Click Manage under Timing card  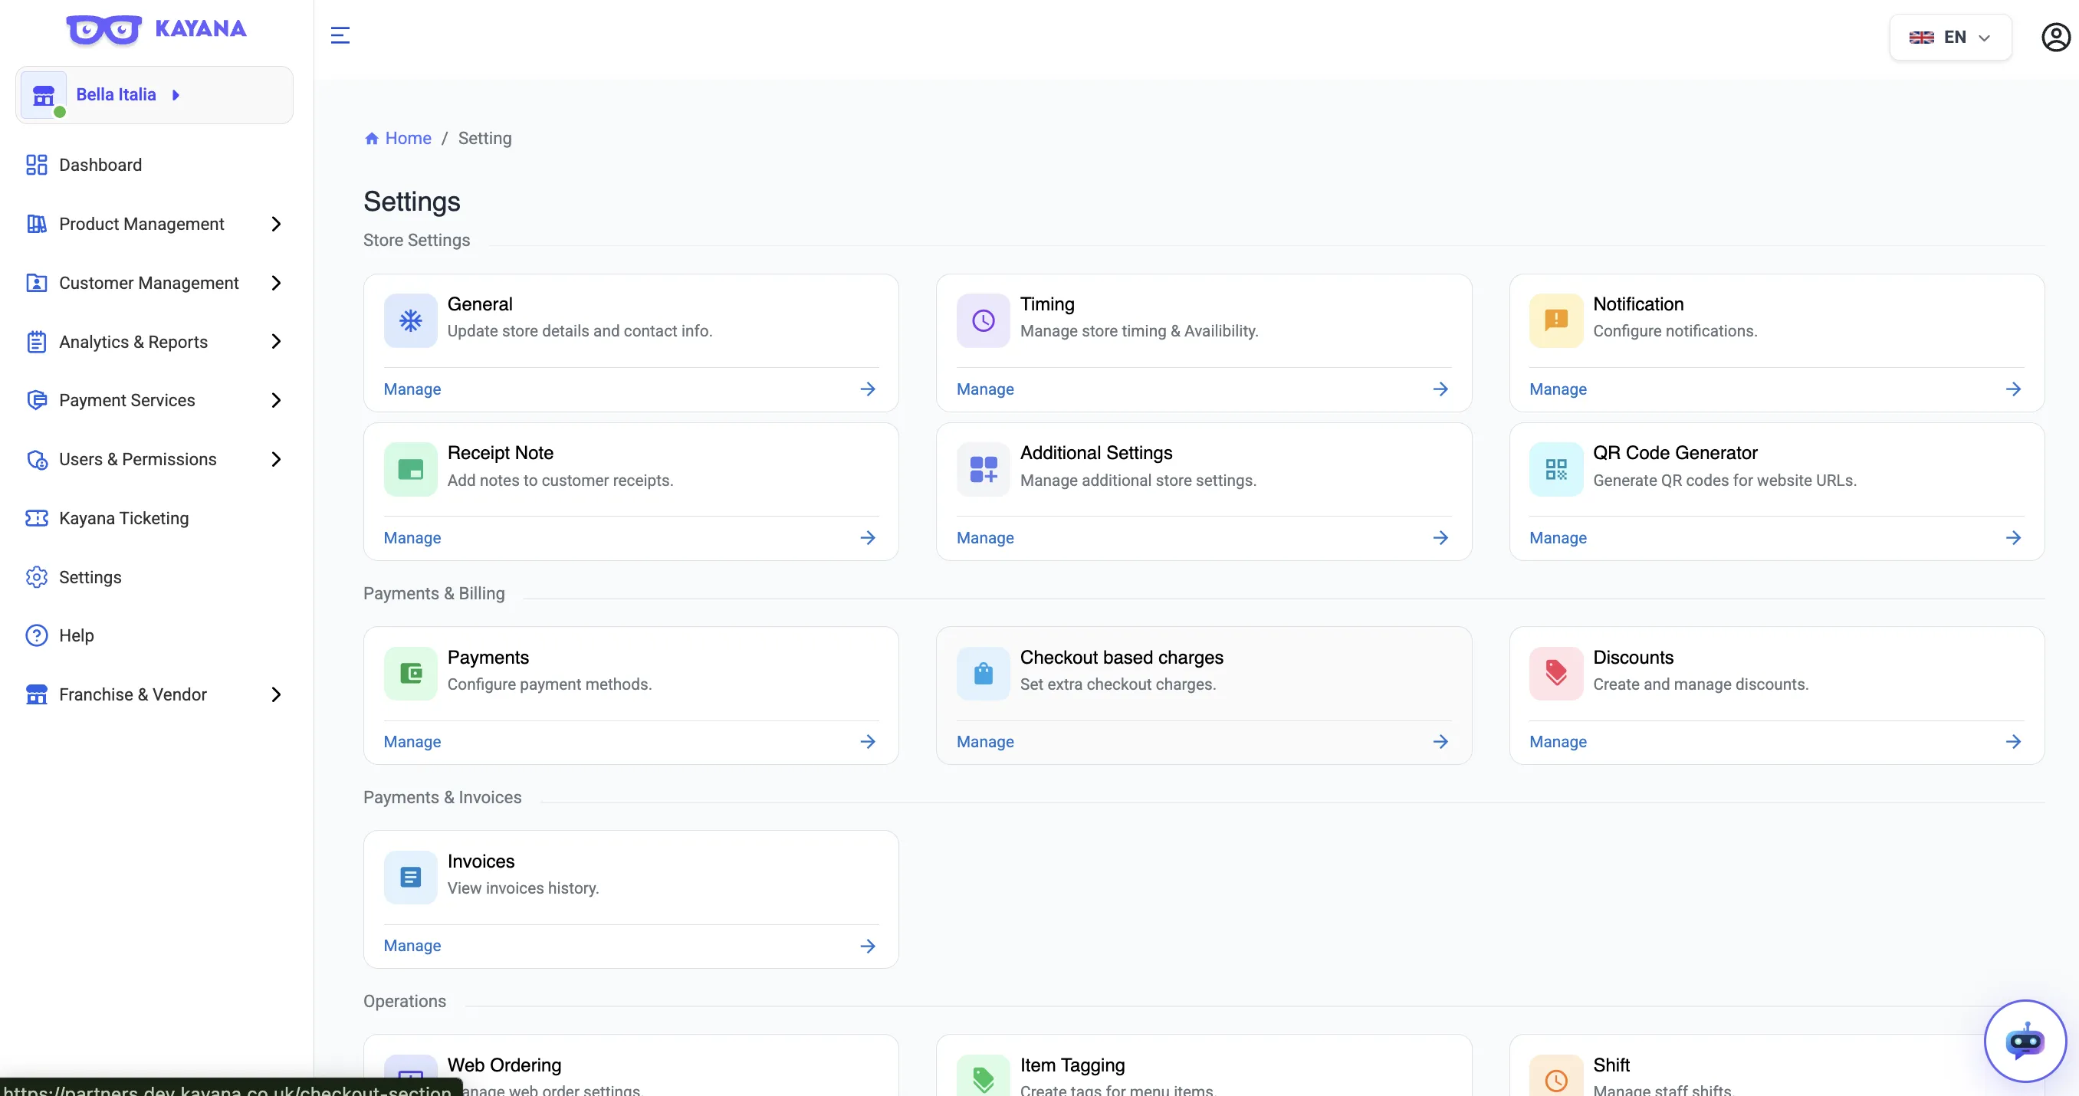tap(984, 389)
